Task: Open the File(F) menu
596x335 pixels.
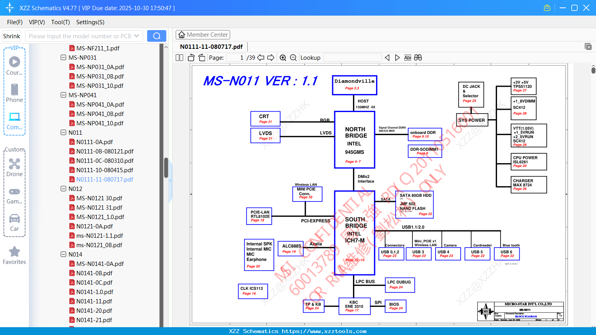Action: point(15,22)
